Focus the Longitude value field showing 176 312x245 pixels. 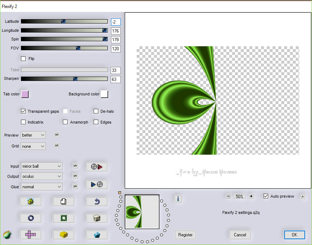coord(116,31)
